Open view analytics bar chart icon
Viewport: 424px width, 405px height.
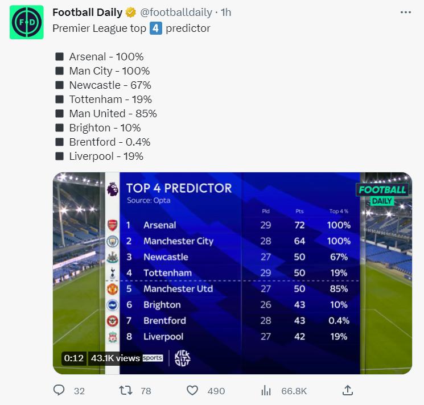(x=266, y=391)
